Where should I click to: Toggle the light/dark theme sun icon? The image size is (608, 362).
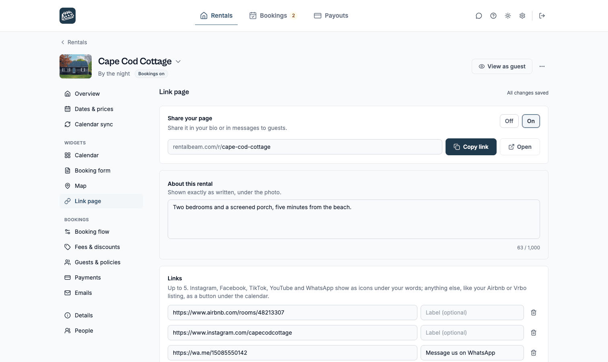508,16
